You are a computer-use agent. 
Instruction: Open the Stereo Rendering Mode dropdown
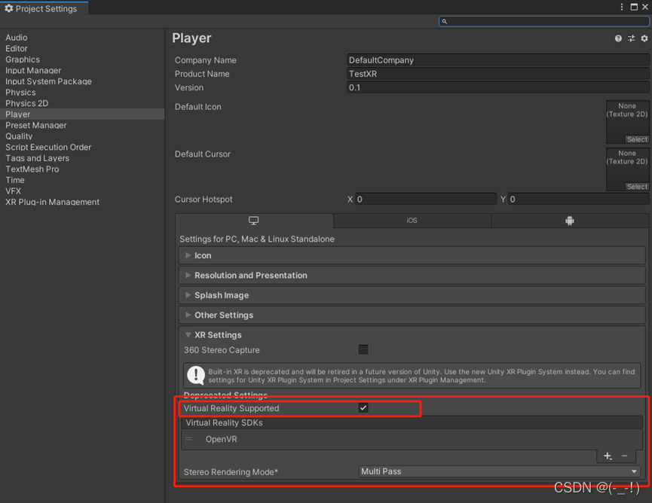tap(499, 471)
